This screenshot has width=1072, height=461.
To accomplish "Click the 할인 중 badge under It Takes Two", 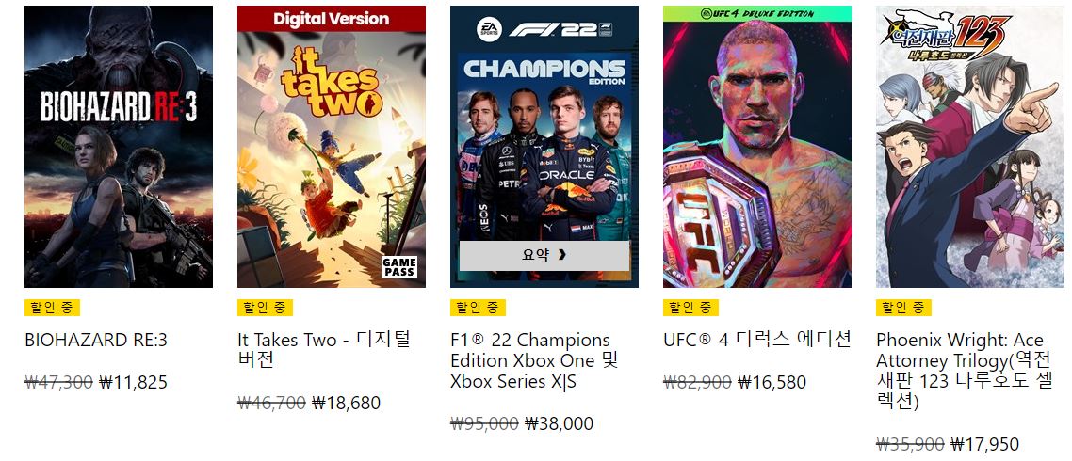I will click(x=266, y=308).
